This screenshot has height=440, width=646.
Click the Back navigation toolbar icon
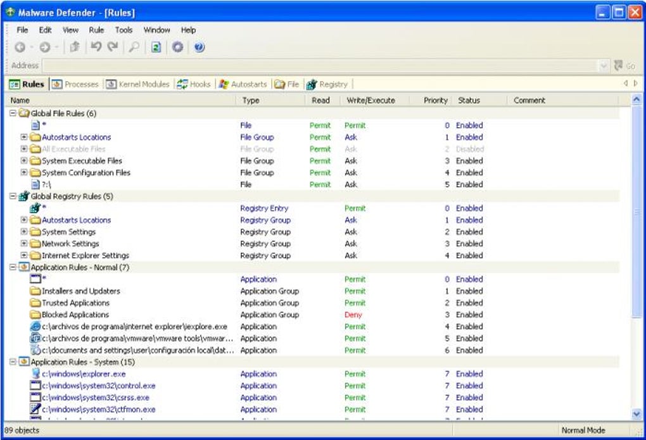pyautogui.click(x=20, y=47)
